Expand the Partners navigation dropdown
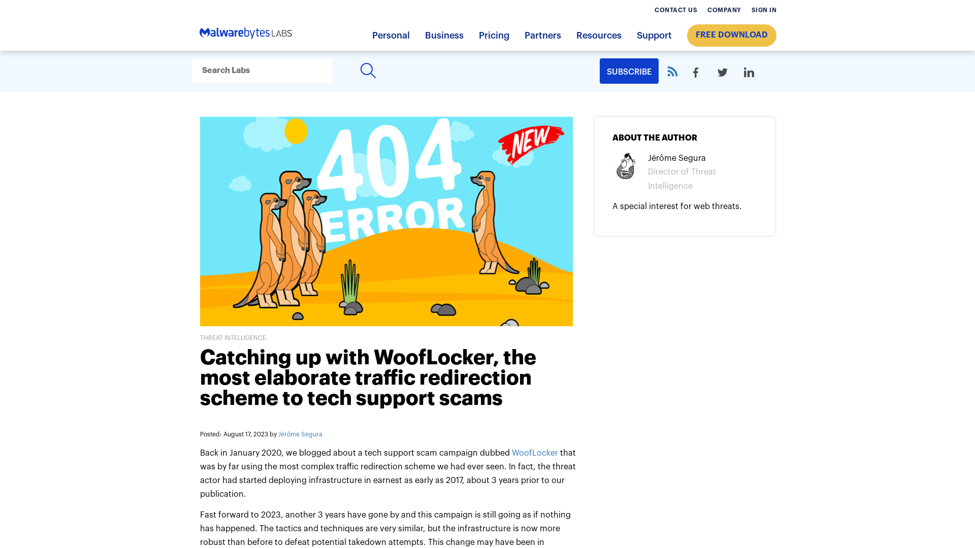 pos(542,36)
